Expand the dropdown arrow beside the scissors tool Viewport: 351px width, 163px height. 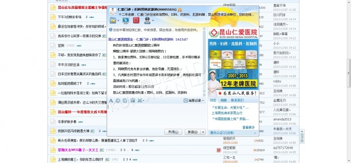144,101
